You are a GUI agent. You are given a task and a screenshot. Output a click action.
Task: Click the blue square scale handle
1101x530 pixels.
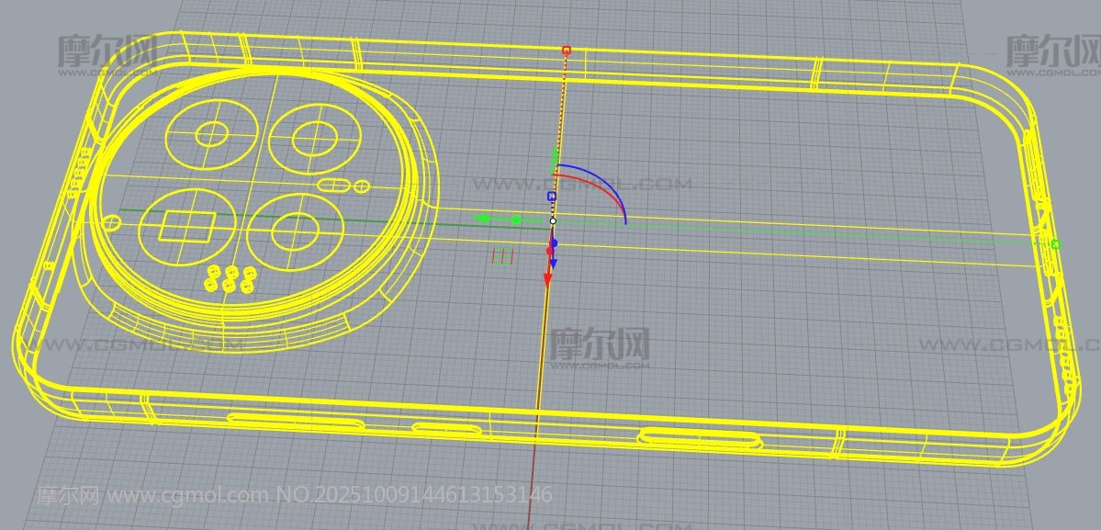[552, 196]
